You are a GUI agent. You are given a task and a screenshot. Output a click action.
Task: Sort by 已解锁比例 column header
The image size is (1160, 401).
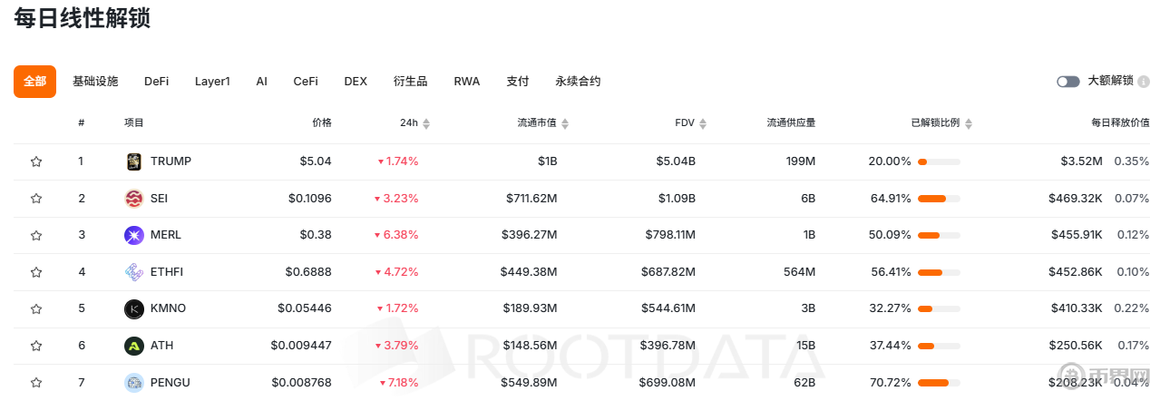point(941,123)
